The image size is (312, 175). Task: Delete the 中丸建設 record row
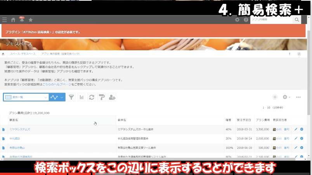tap(302, 138)
